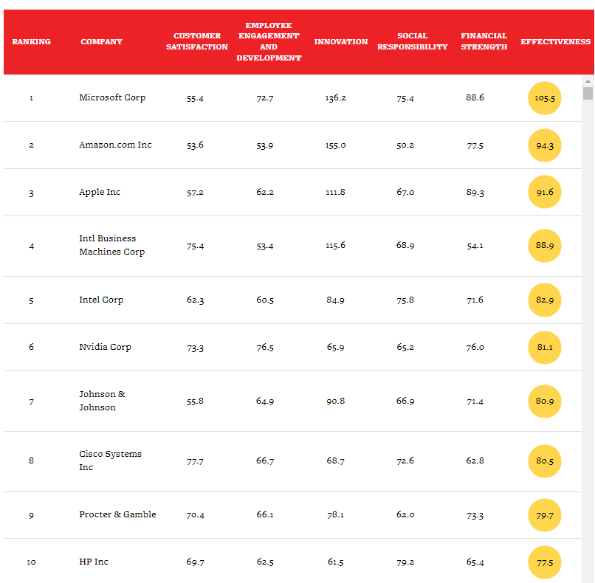Select the Social Responsibility column header
595x583 pixels.
412,41
